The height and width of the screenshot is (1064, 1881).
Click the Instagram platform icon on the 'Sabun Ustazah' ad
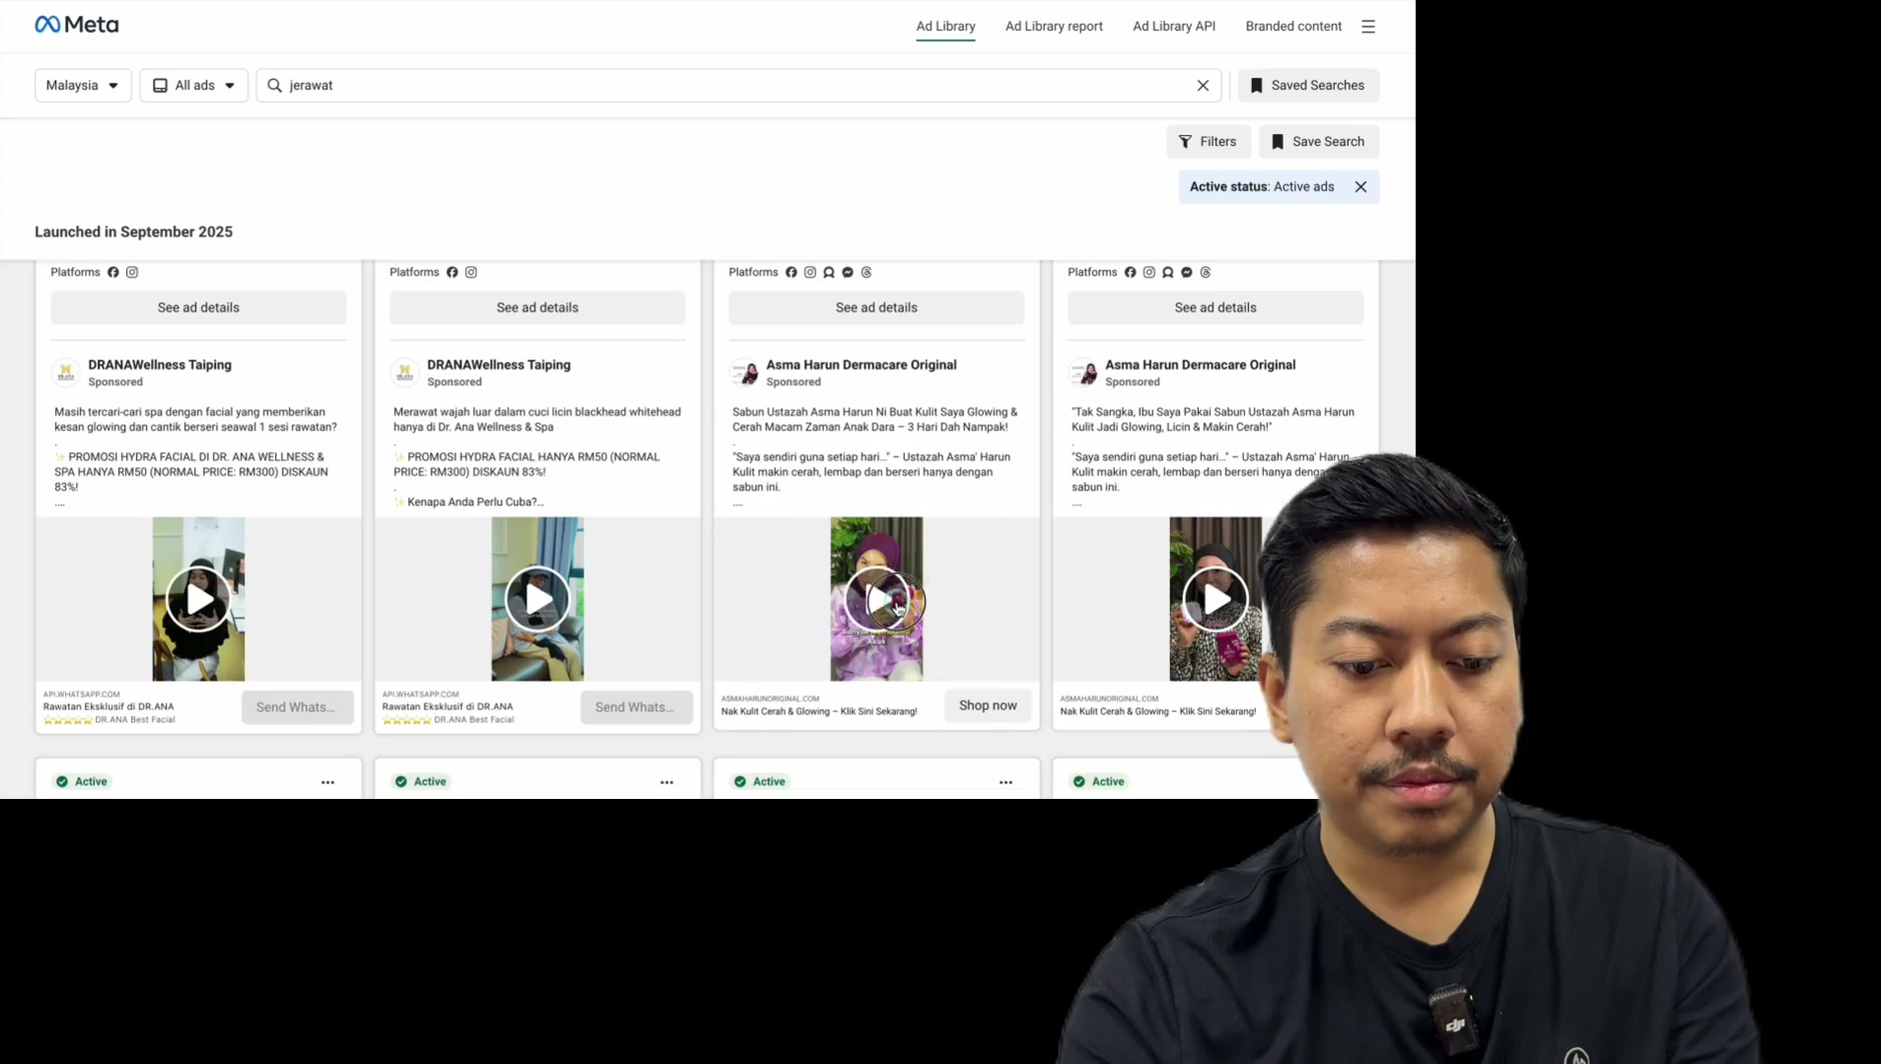(810, 272)
